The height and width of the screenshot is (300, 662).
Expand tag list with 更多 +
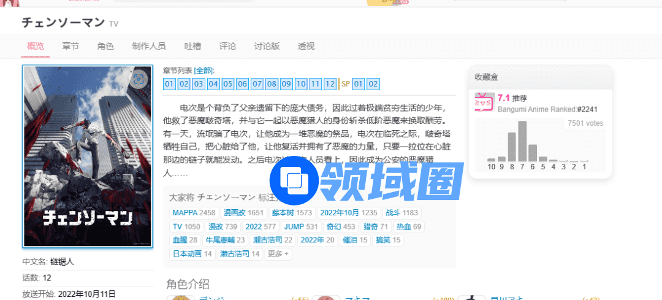click(278, 253)
